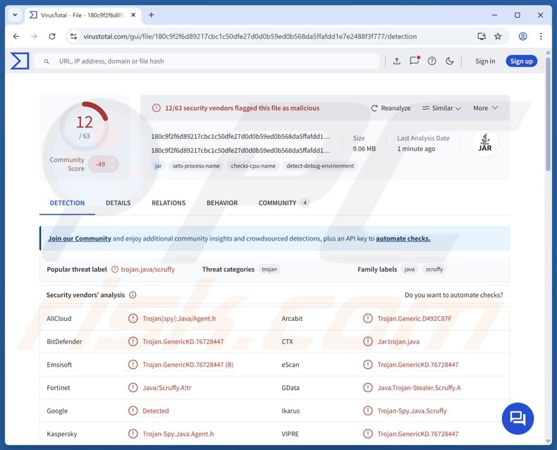Click the Reanalyze button
The image size is (557, 450).
coord(391,108)
